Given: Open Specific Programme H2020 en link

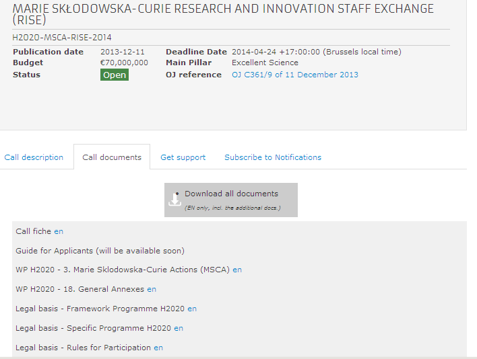Looking at the screenshot, I should coord(179,328).
